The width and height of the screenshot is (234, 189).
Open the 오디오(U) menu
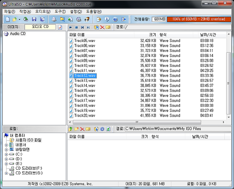pos(43,11)
